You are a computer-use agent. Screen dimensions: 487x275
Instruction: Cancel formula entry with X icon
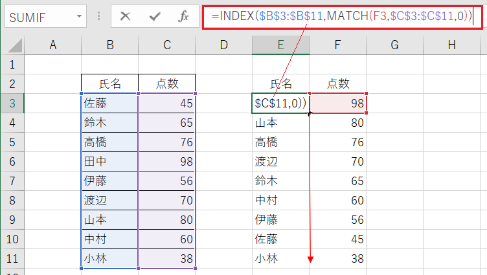[125, 16]
